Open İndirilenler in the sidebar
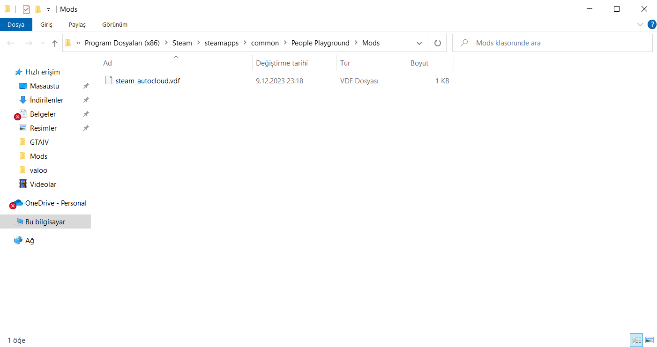 pyautogui.click(x=46, y=100)
